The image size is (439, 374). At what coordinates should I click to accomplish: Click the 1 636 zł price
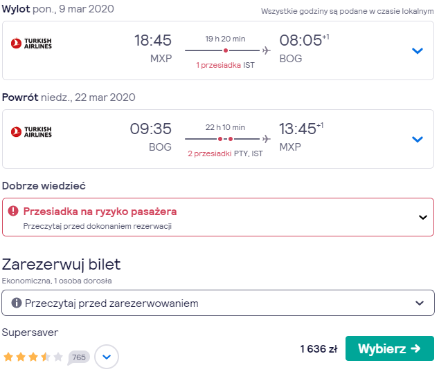319,349
